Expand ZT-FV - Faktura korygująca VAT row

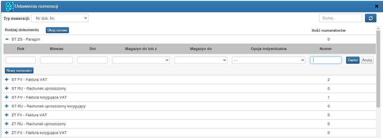[x=7, y=133]
